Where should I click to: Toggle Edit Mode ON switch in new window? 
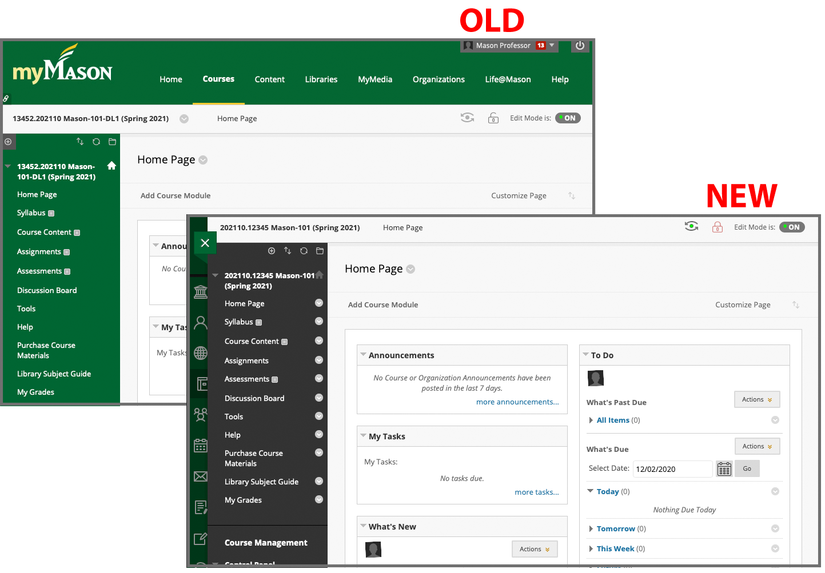click(792, 227)
